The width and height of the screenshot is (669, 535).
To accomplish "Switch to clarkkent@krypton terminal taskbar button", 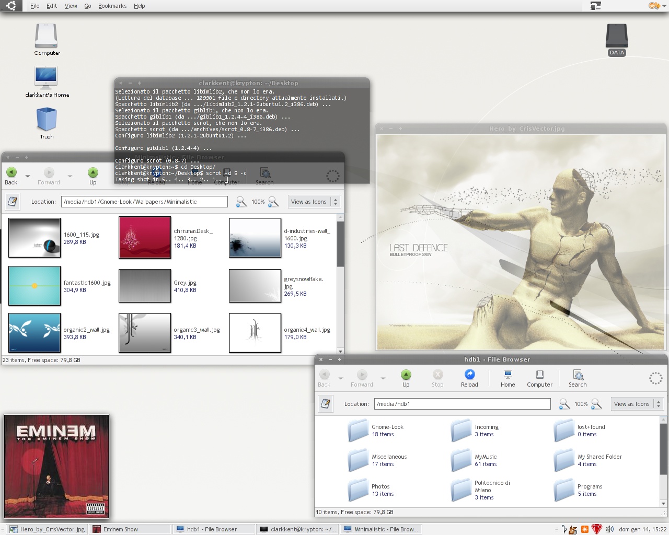I will [297, 529].
